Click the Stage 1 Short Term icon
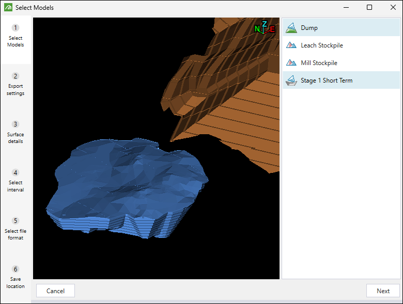 [x=292, y=81]
